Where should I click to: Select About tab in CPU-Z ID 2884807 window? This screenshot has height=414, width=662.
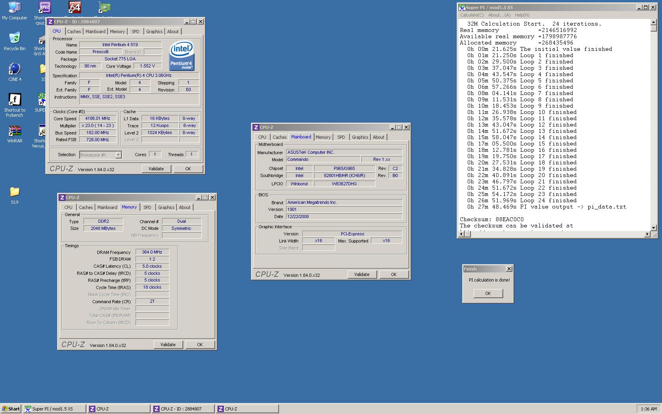click(x=173, y=32)
